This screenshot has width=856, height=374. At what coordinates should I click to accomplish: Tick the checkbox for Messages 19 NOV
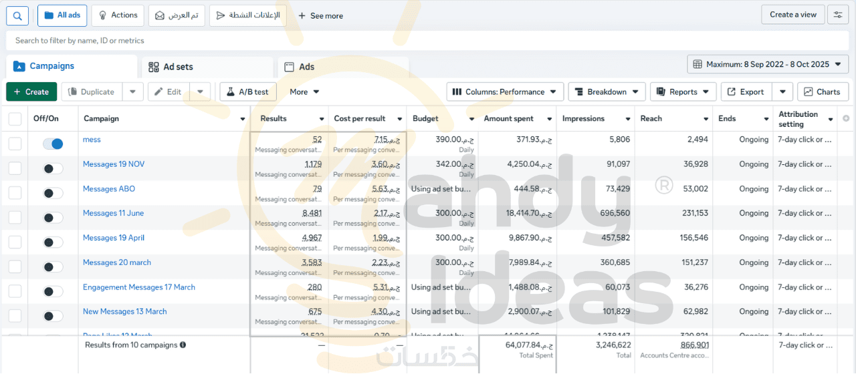coord(15,168)
